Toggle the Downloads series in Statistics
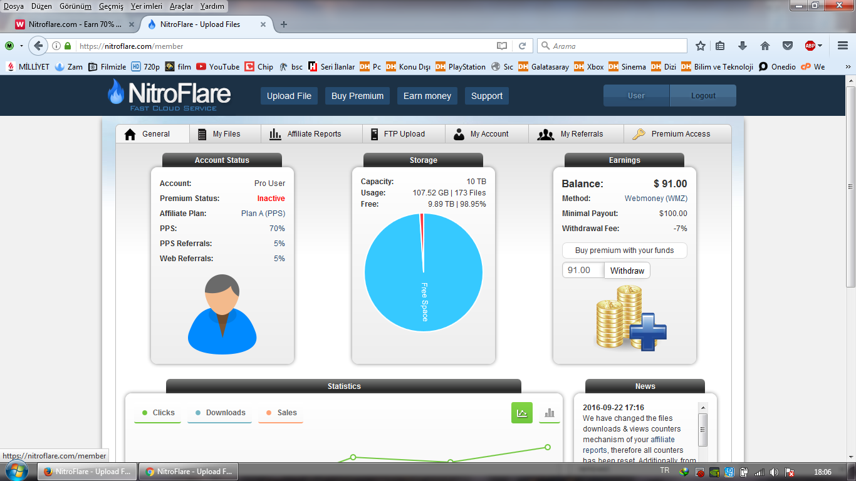The height and width of the screenshot is (481, 856). tap(220, 413)
